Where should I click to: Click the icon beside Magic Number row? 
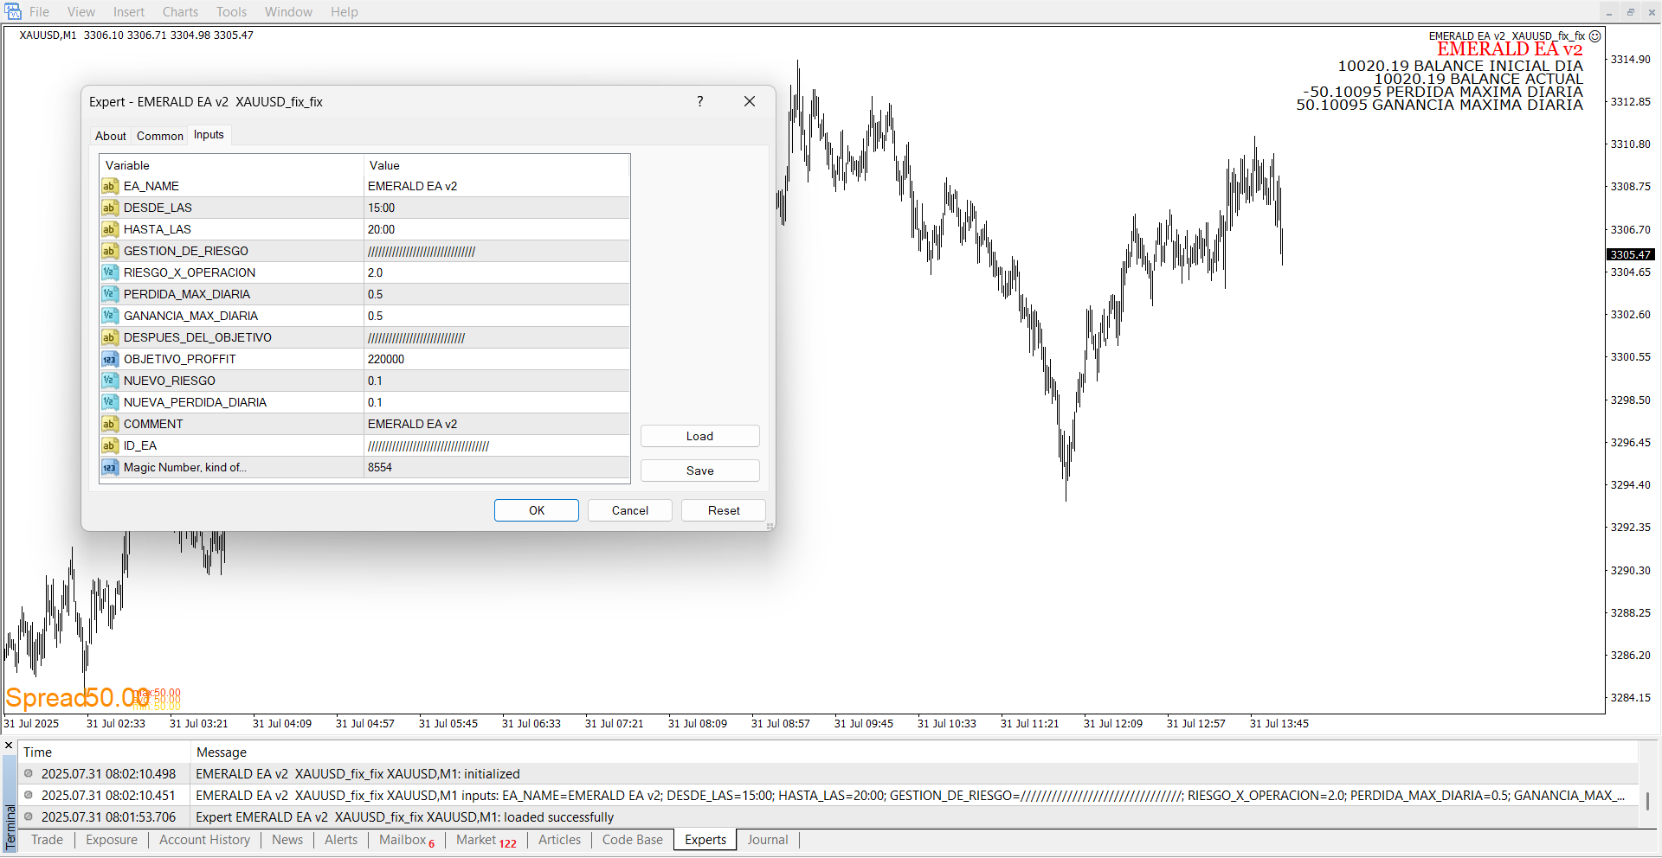click(109, 467)
